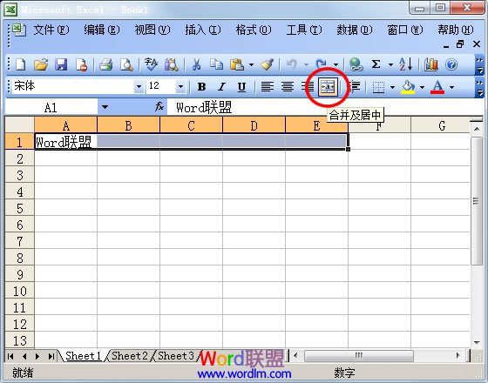Open the Redo history dropdown arrow
Screen dimensions: 488x383
point(335,64)
